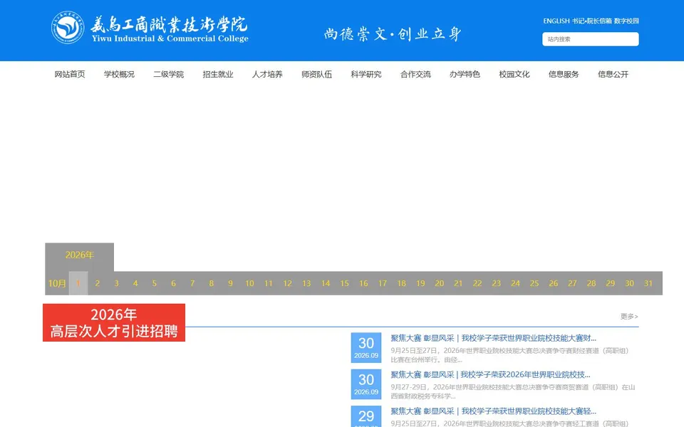Select day 5 in the calendar
The width and height of the screenshot is (684, 427).
click(155, 283)
